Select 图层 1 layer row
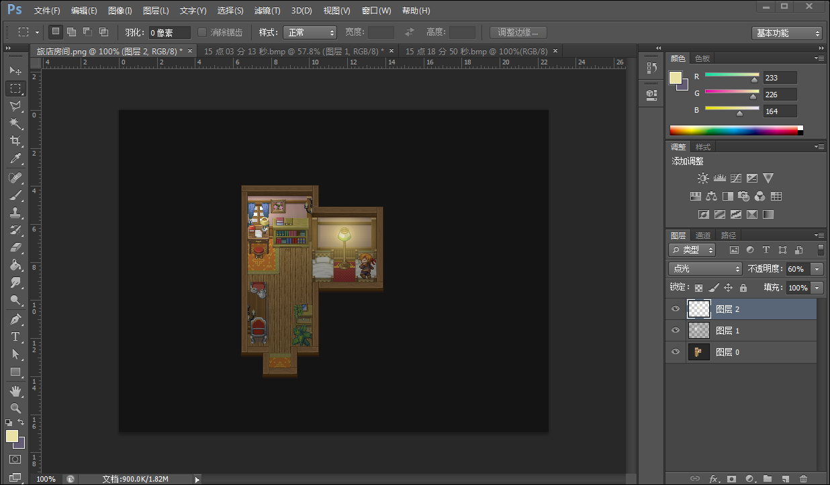Image resolution: width=830 pixels, height=485 pixels. pos(741,331)
